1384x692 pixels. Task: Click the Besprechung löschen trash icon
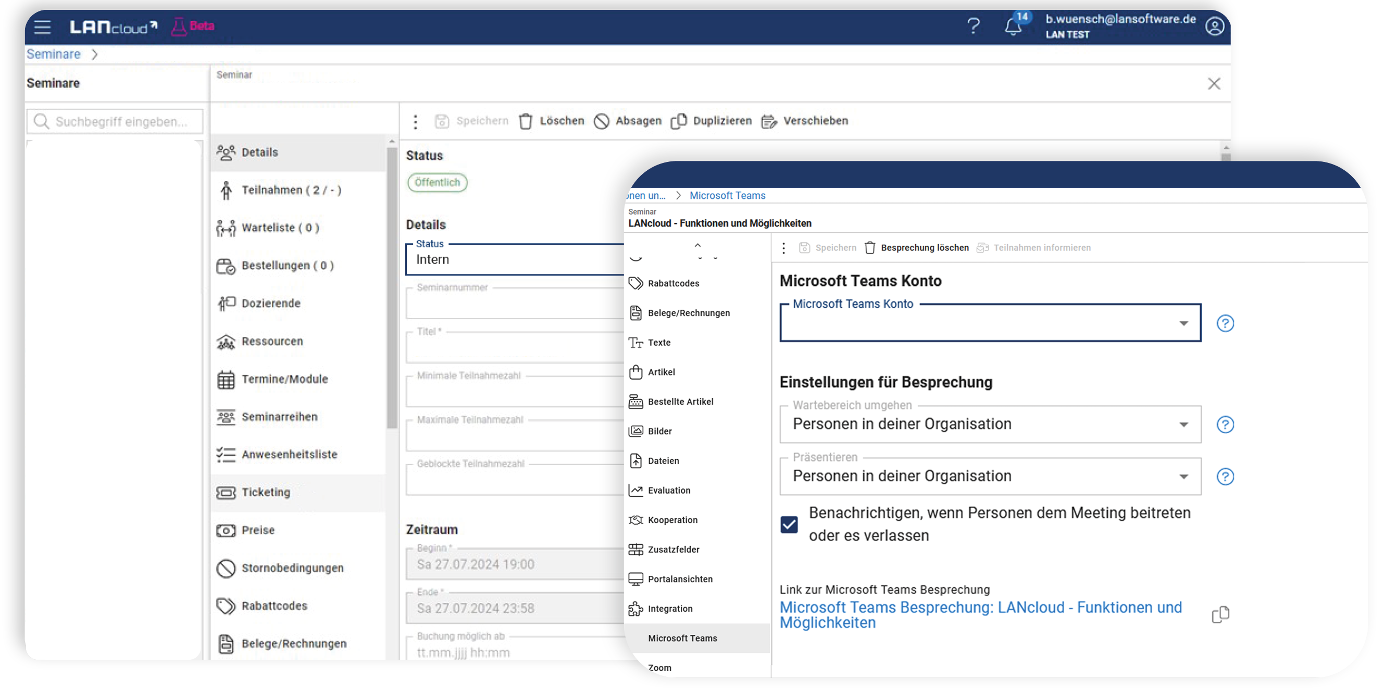(869, 248)
